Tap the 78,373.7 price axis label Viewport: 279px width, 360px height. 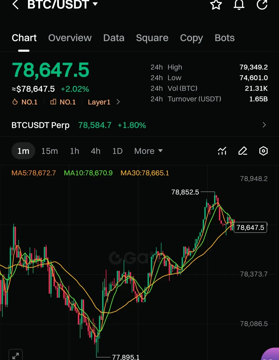click(x=254, y=274)
